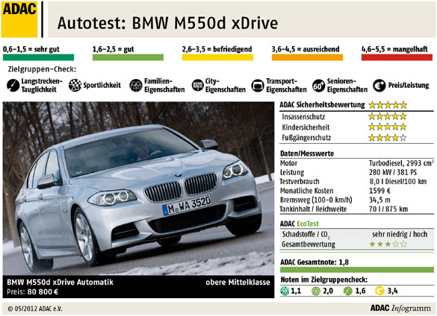Click the Sportlichkeit checkered icon
Screen dimensions: 437x316
click(x=75, y=85)
